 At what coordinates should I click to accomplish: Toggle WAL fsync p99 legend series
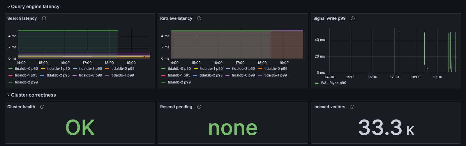point(330,83)
